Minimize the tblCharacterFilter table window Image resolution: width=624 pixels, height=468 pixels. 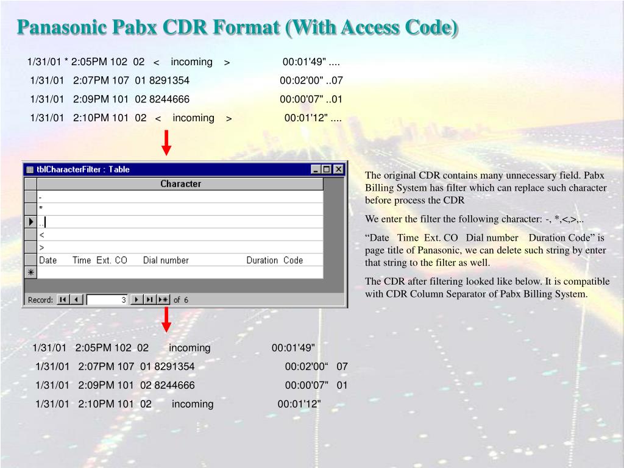coord(316,169)
